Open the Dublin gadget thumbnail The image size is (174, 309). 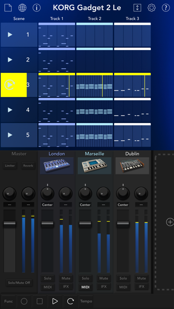132,166
